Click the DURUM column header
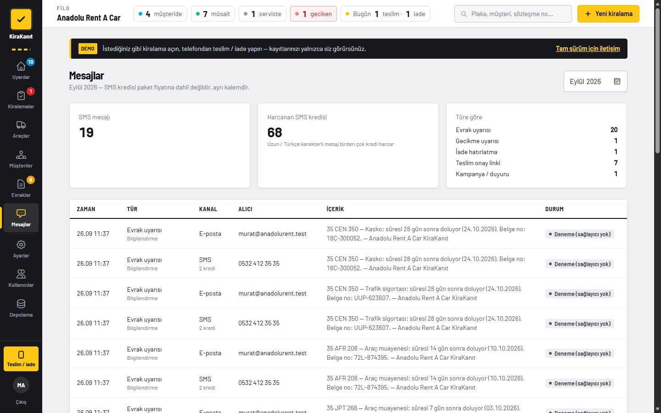This screenshot has width=661, height=413. click(x=555, y=209)
